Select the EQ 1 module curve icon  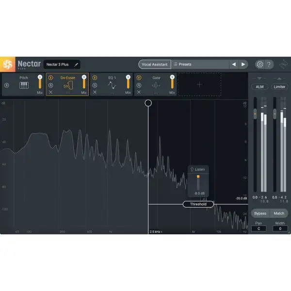click(x=112, y=85)
